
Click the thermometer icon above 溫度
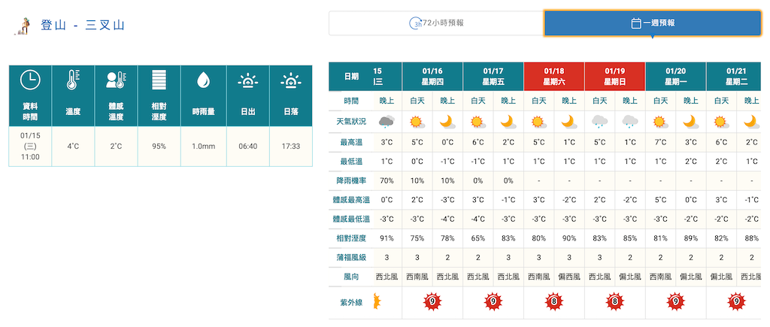(73, 80)
